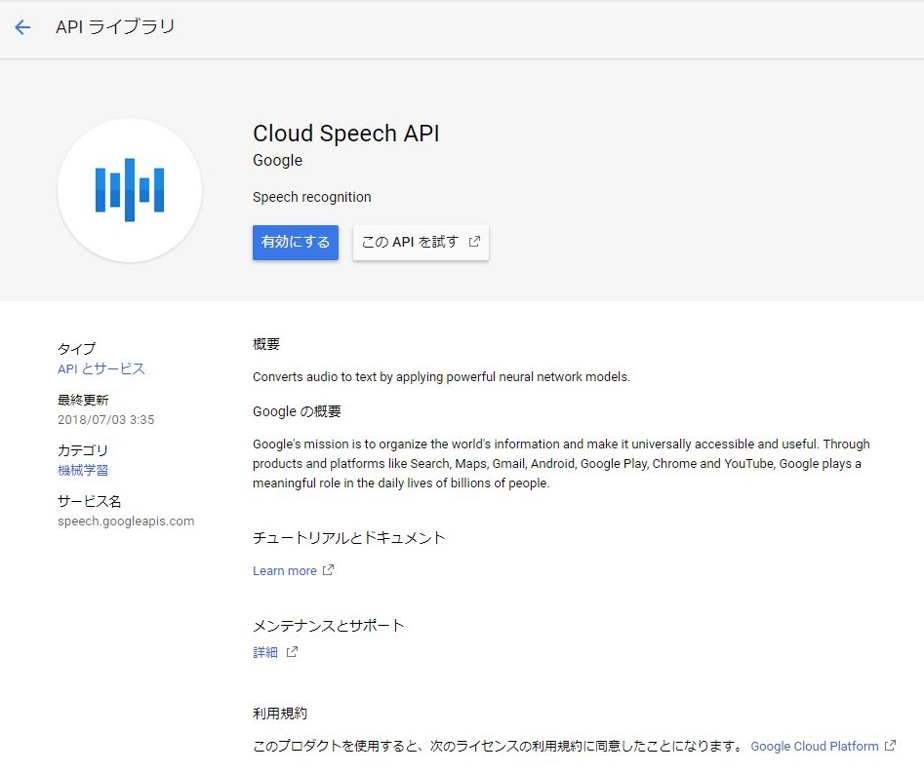Click the back arrow to return to API library

click(22, 27)
